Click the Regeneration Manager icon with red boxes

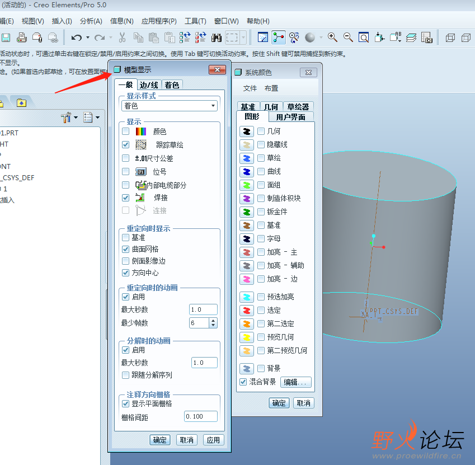click(200, 37)
